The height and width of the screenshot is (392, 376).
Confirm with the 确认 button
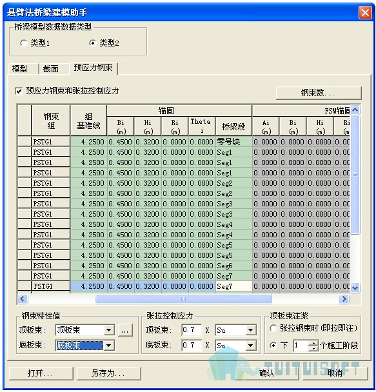click(x=267, y=373)
